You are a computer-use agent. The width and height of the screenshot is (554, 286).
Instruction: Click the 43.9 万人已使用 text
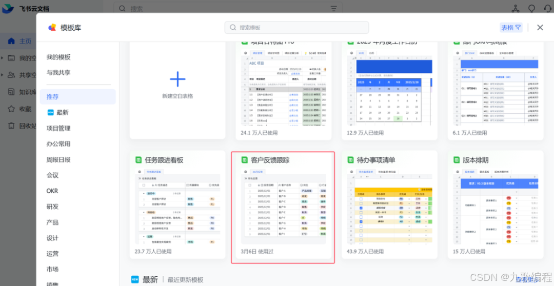point(365,251)
